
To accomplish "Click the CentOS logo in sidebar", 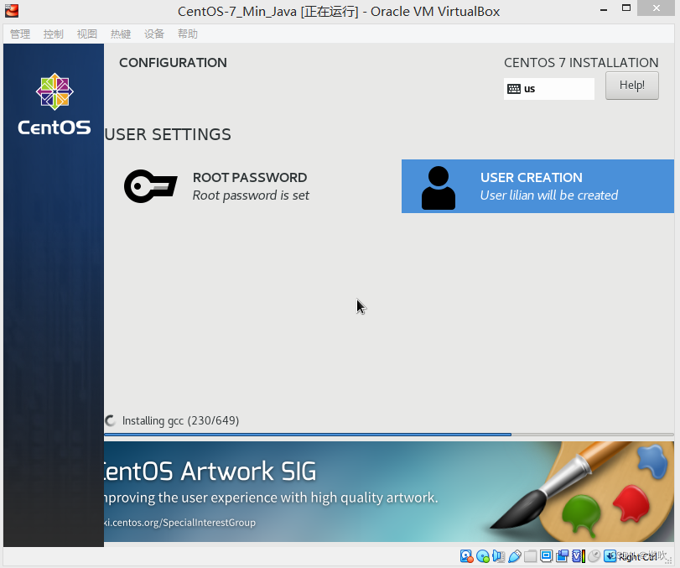I will (x=55, y=104).
